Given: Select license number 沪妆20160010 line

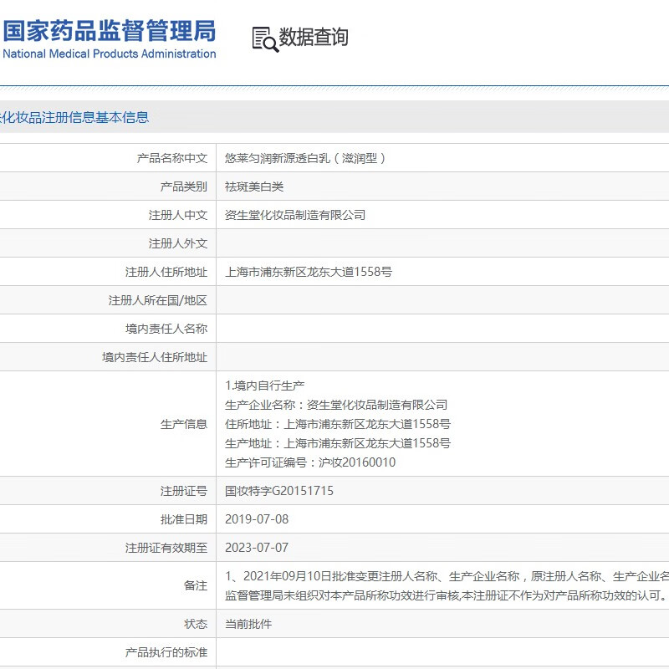Looking at the screenshot, I should pyautogui.click(x=310, y=462).
